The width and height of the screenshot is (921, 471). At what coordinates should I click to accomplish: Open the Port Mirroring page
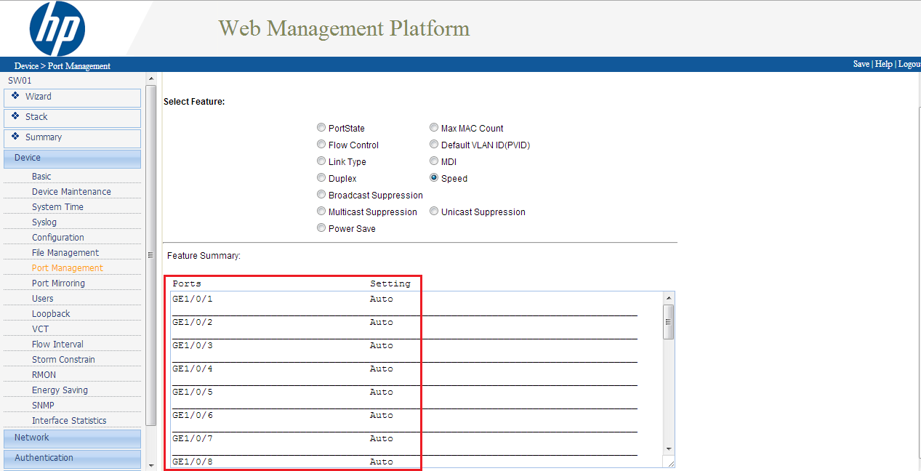coord(58,283)
